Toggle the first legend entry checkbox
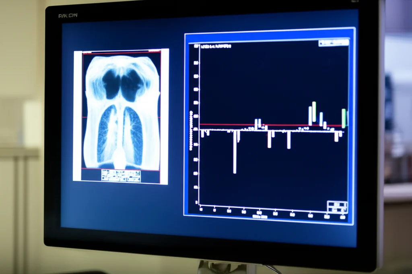Screen dimensions: 412x274 (x=331, y=204)
